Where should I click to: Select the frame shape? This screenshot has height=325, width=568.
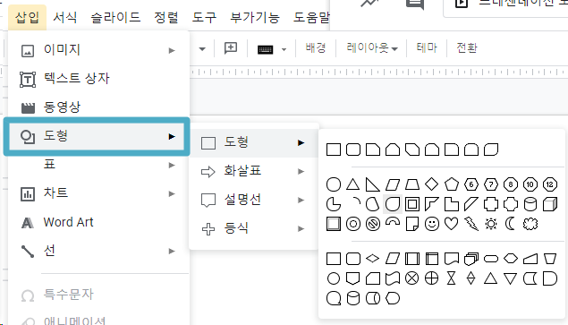pos(411,204)
